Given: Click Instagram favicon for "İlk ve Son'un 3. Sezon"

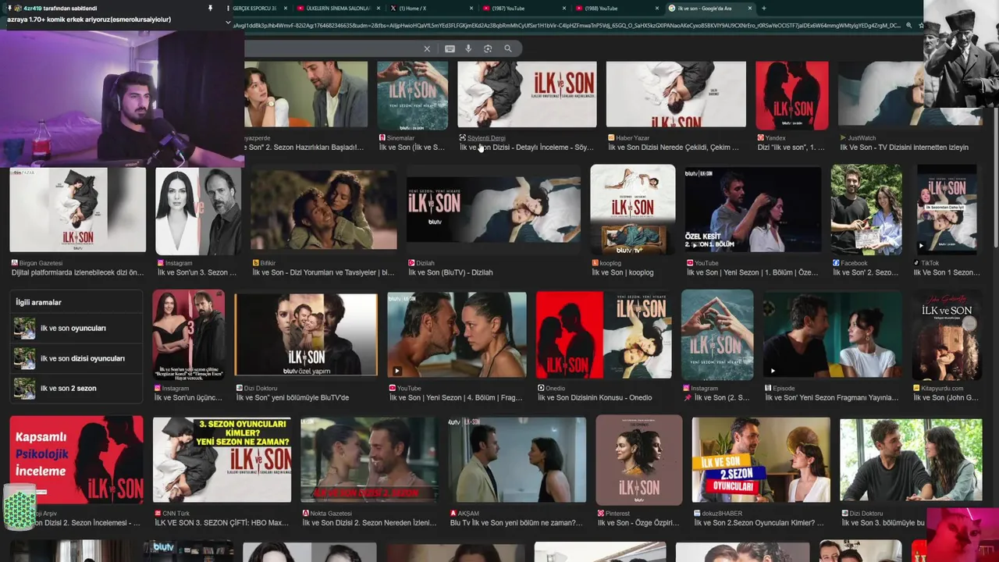Looking at the screenshot, I should click(161, 263).
